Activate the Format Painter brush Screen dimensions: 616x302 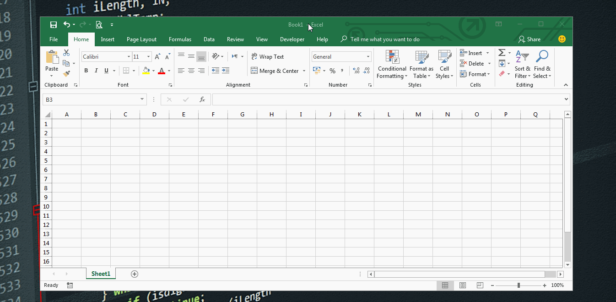66,73
